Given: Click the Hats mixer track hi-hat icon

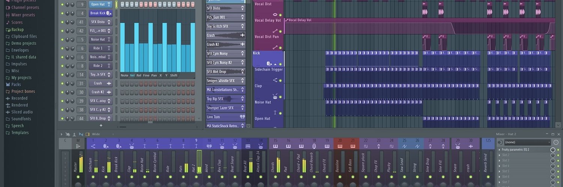Looking at the screenshot, I should point(183,146).
